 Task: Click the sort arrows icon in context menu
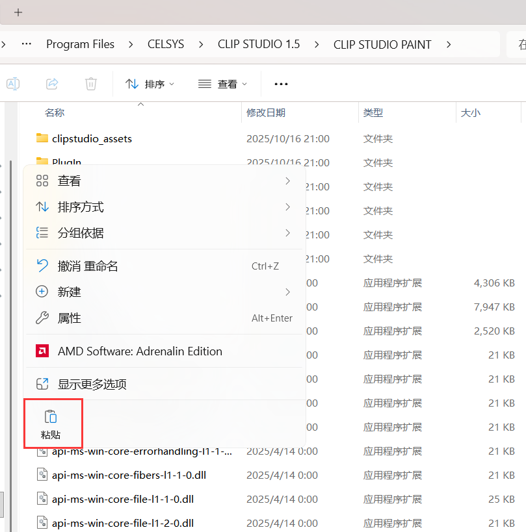[x=42, y=207]
